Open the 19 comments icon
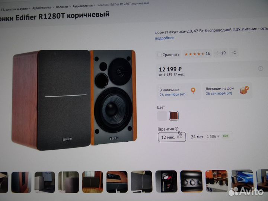This screenshot has width=268, height=201. (x=221, y=53)
